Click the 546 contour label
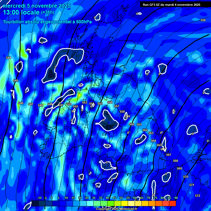This screenshot has height=211, width=211. (x=21, y=103)
